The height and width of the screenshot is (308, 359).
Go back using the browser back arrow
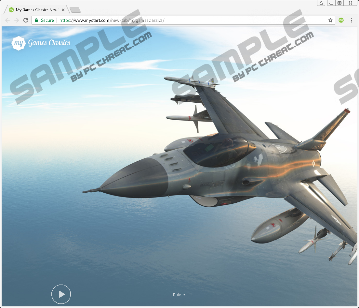click(x=7, y=20)
